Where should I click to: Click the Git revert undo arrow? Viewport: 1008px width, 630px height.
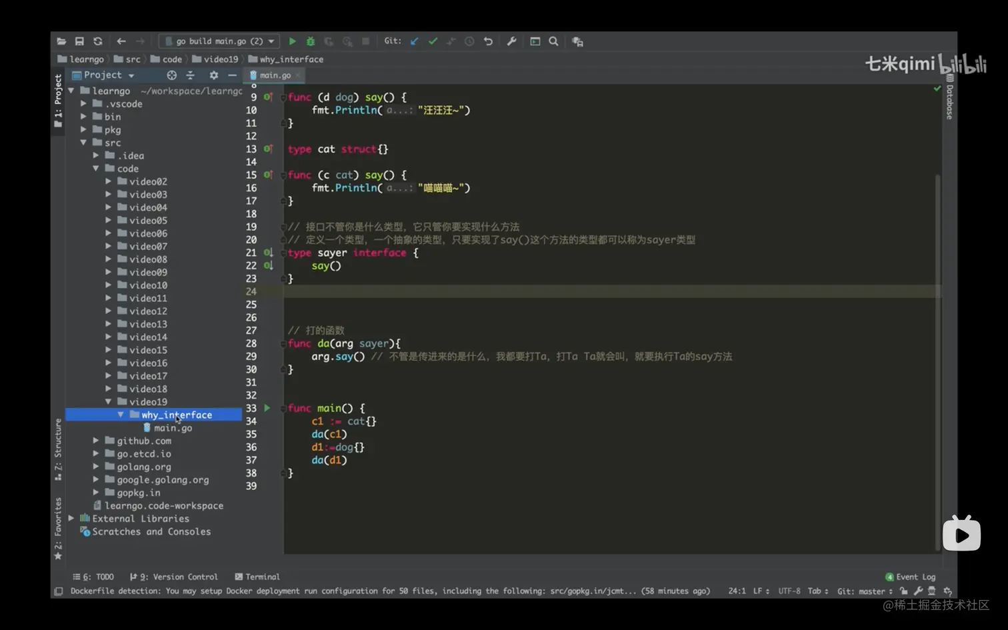click(x=488, y=41)
